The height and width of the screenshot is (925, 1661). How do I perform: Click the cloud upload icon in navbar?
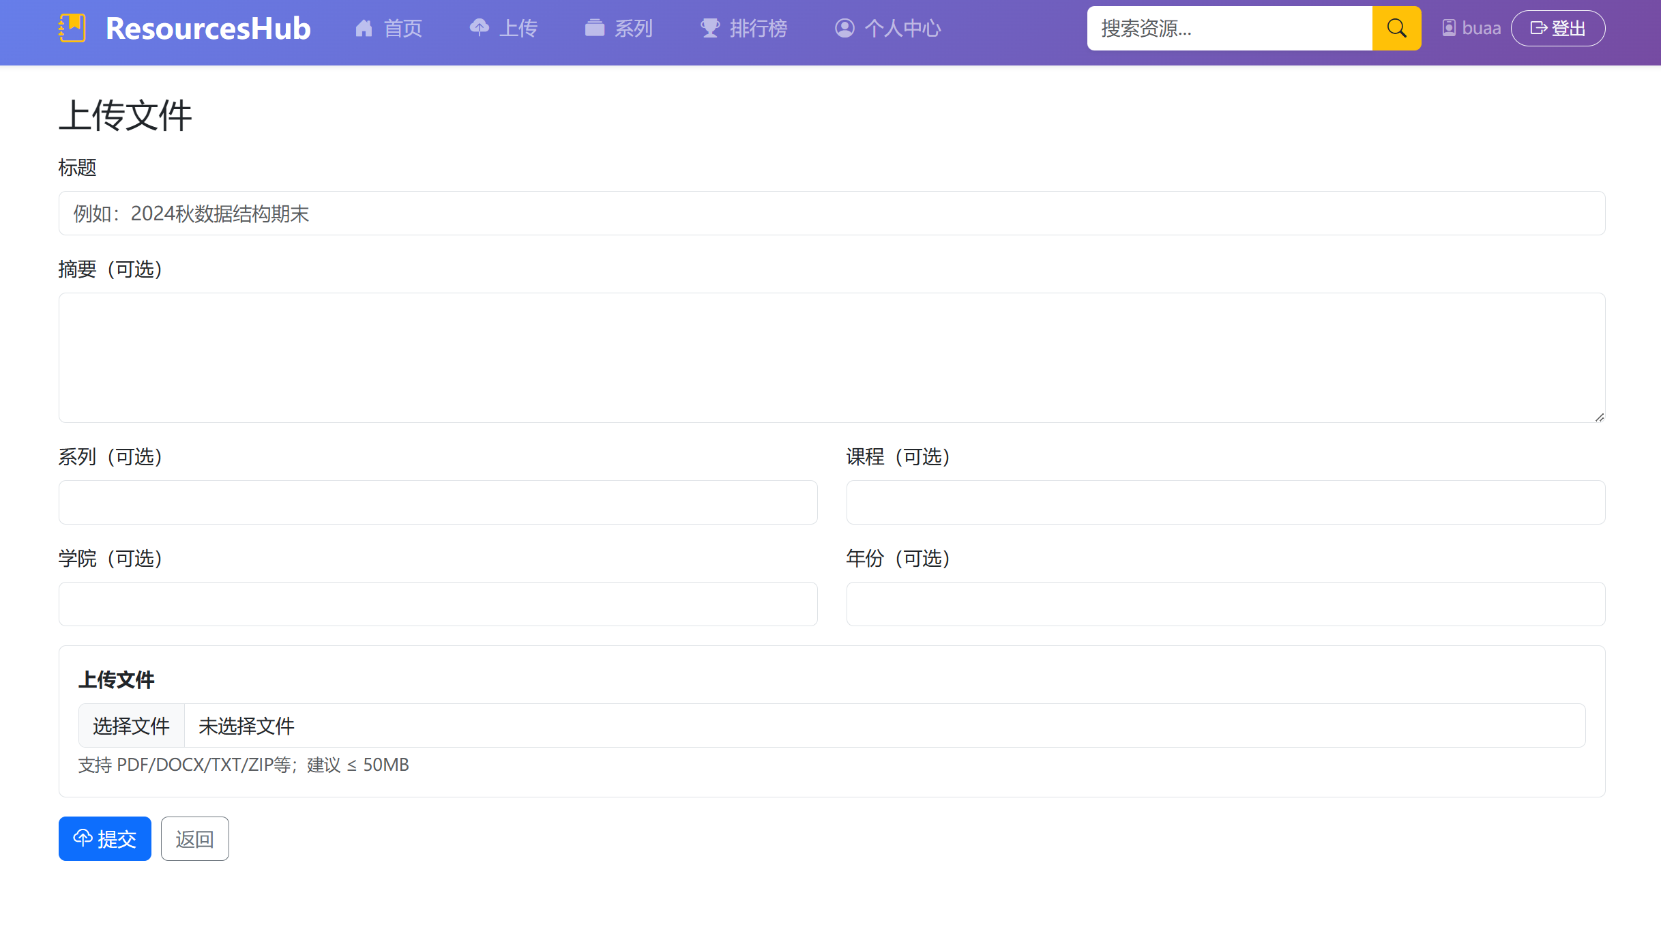coord(480,28)
